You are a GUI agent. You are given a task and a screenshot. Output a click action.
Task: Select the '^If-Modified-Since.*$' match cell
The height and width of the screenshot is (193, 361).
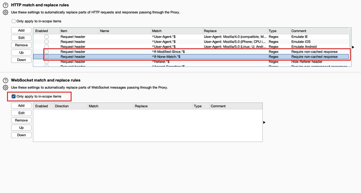168,52
